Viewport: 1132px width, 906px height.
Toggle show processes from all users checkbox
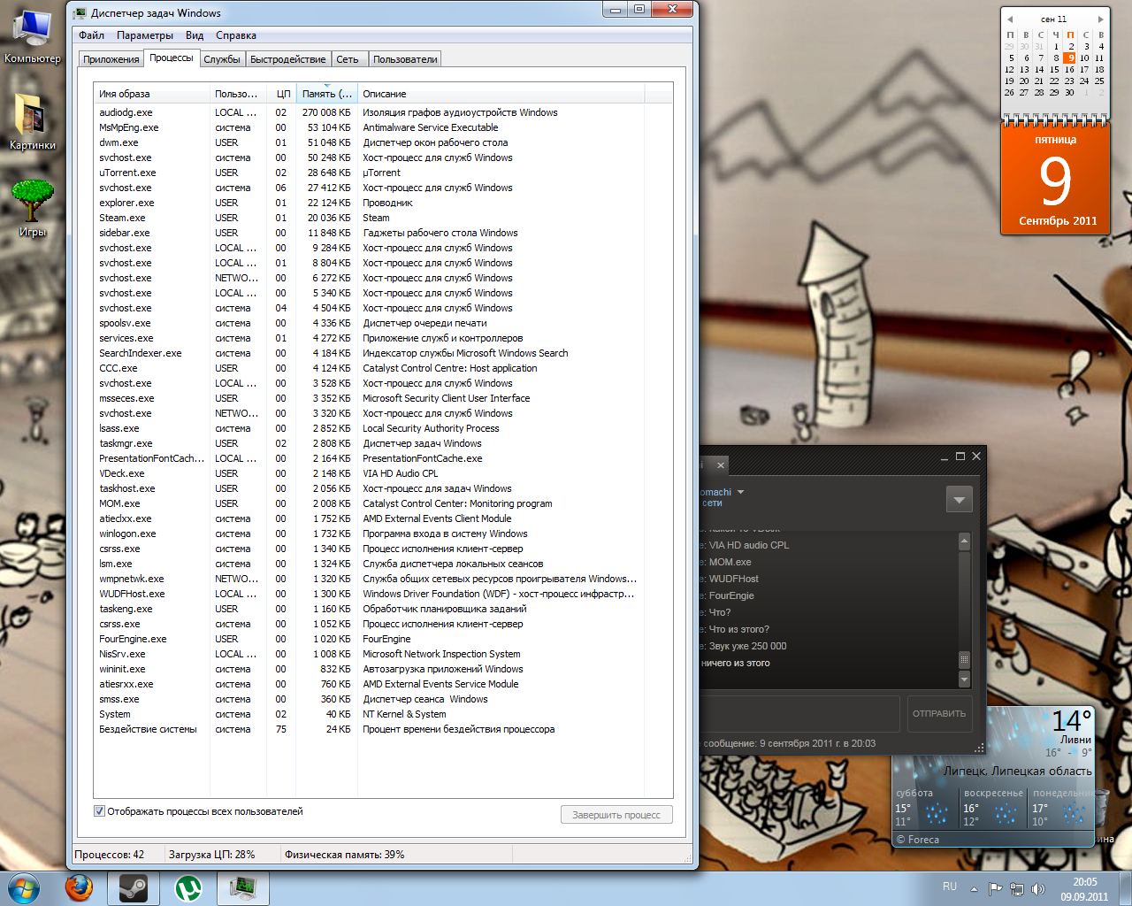(x=99, y=811)
